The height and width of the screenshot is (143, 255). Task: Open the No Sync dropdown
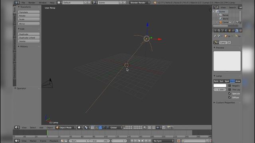[163, 141]
